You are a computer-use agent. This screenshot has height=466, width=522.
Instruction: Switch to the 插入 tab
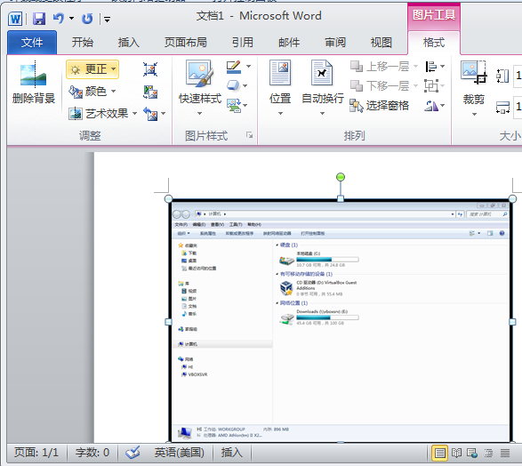pos(129,43)
